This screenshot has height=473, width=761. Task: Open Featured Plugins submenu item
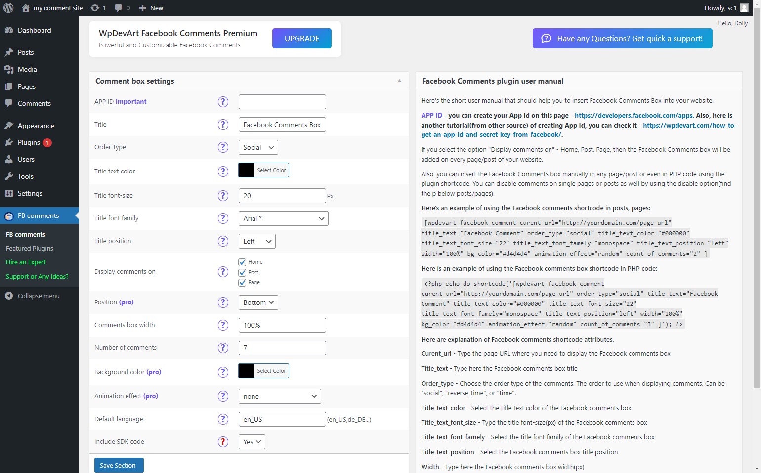(30, 249)
